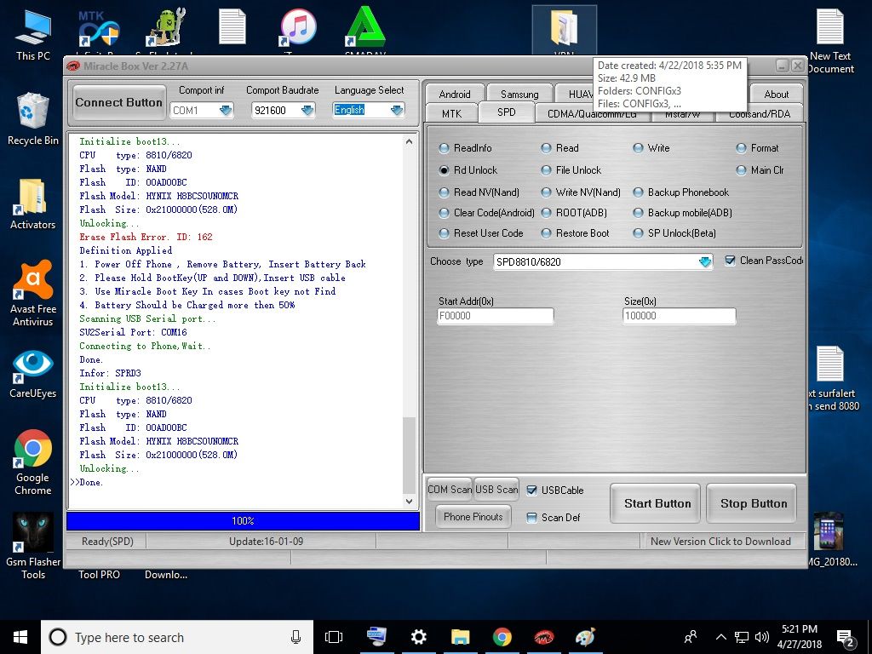Image resolution: width=872 pixels, height=654 pixels.
Task: Click the volume icon in the system tray
Action: pyautogui.click(x=762, y=637)
